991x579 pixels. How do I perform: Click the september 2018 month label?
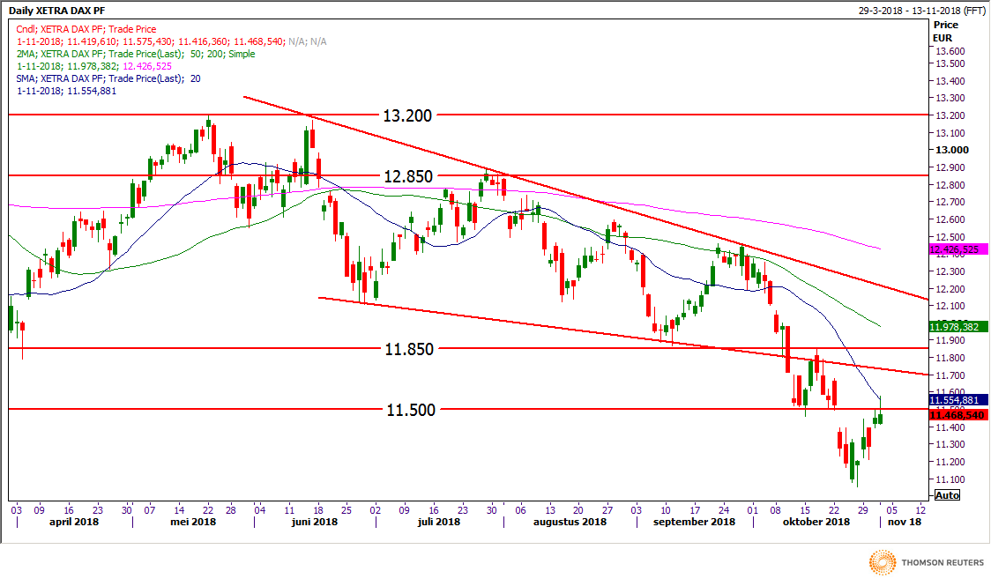point(694,522)
